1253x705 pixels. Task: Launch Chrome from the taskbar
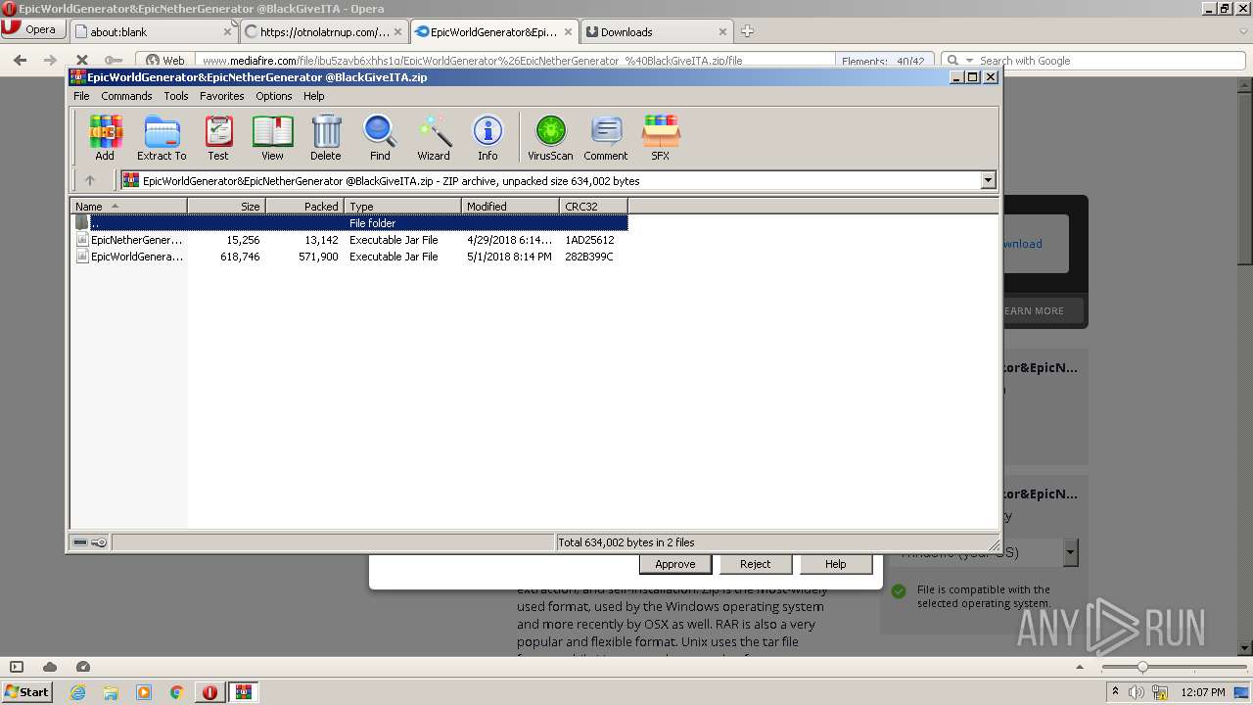(177, 692)
